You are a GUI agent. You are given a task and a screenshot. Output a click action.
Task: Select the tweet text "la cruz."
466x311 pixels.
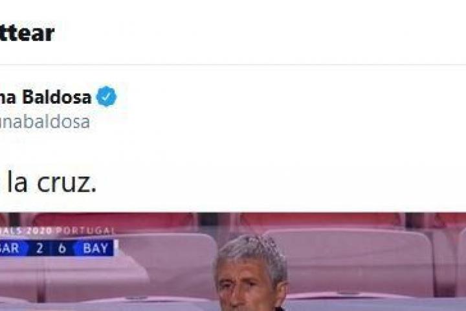(x=51, y=182)
